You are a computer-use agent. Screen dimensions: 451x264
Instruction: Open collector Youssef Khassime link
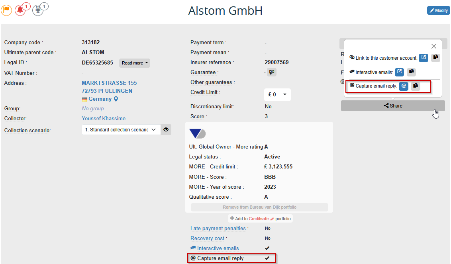coord(104,118)
